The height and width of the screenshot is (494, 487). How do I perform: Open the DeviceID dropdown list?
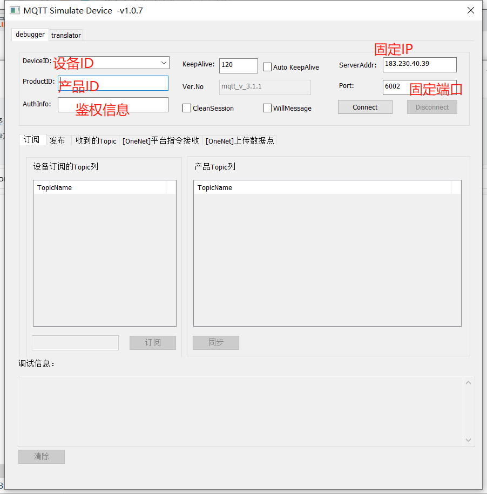pyautogui.click(x=164, y=63)
